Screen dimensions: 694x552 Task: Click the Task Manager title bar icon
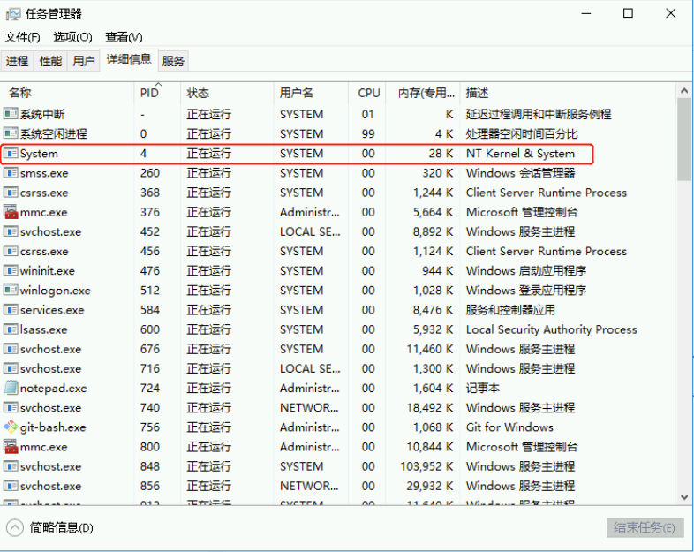tap(13, 14)
